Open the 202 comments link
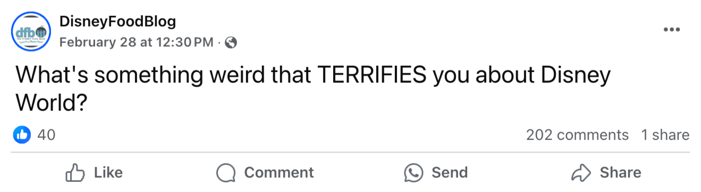Viewport: 701px width, 192px height. tap(577, 135)
